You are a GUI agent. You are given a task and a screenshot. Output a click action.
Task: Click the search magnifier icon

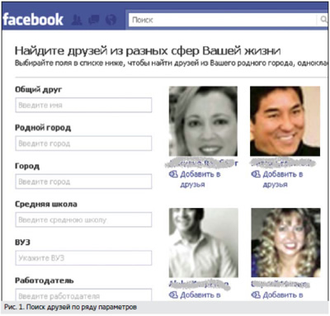click(x=323, y=20)
